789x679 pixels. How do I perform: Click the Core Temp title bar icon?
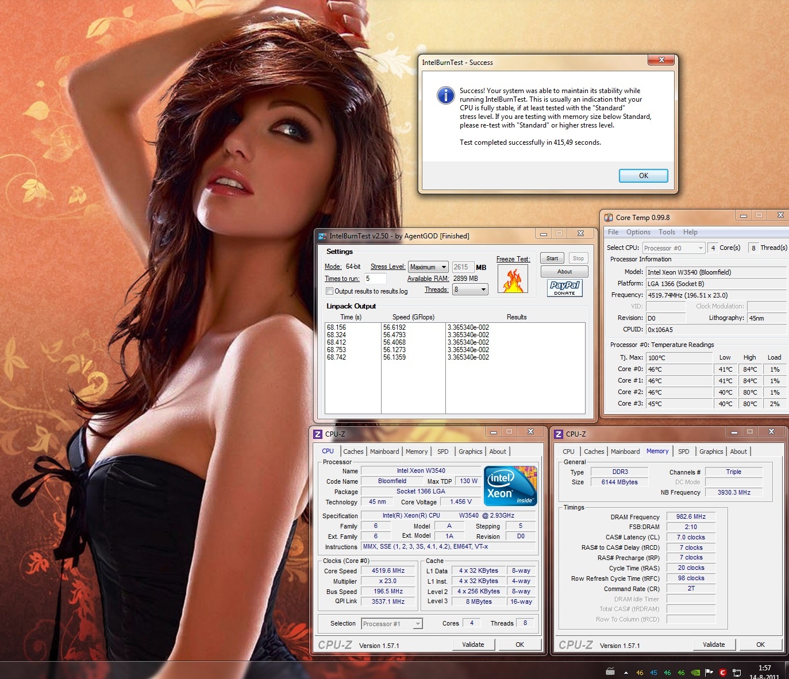pyautogui.click(x=609, y=217)
